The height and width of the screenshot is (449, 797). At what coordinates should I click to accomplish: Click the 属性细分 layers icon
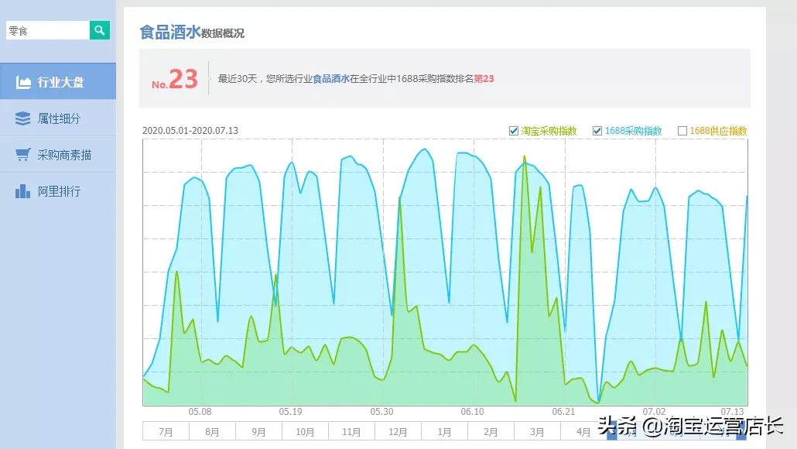click(x=23, y=118)
